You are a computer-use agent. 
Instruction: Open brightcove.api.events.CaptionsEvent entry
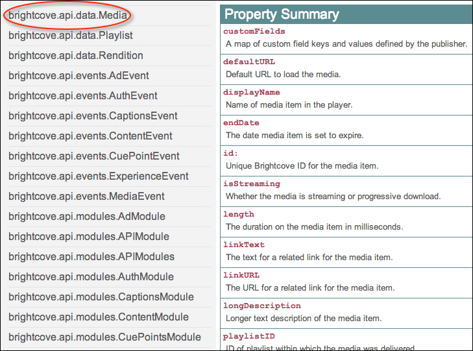pos(93,115)
